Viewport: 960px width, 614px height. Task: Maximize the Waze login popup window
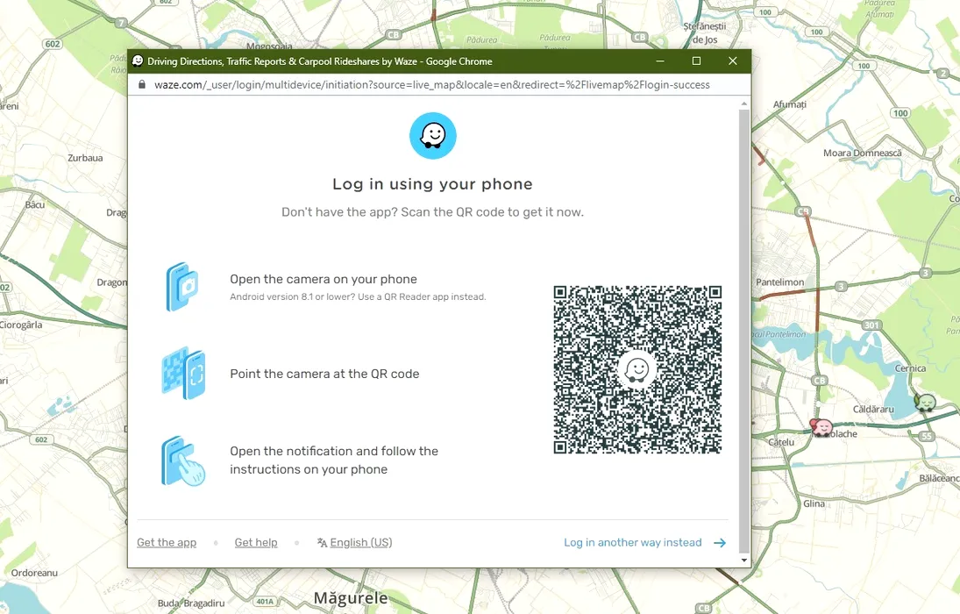696,61
